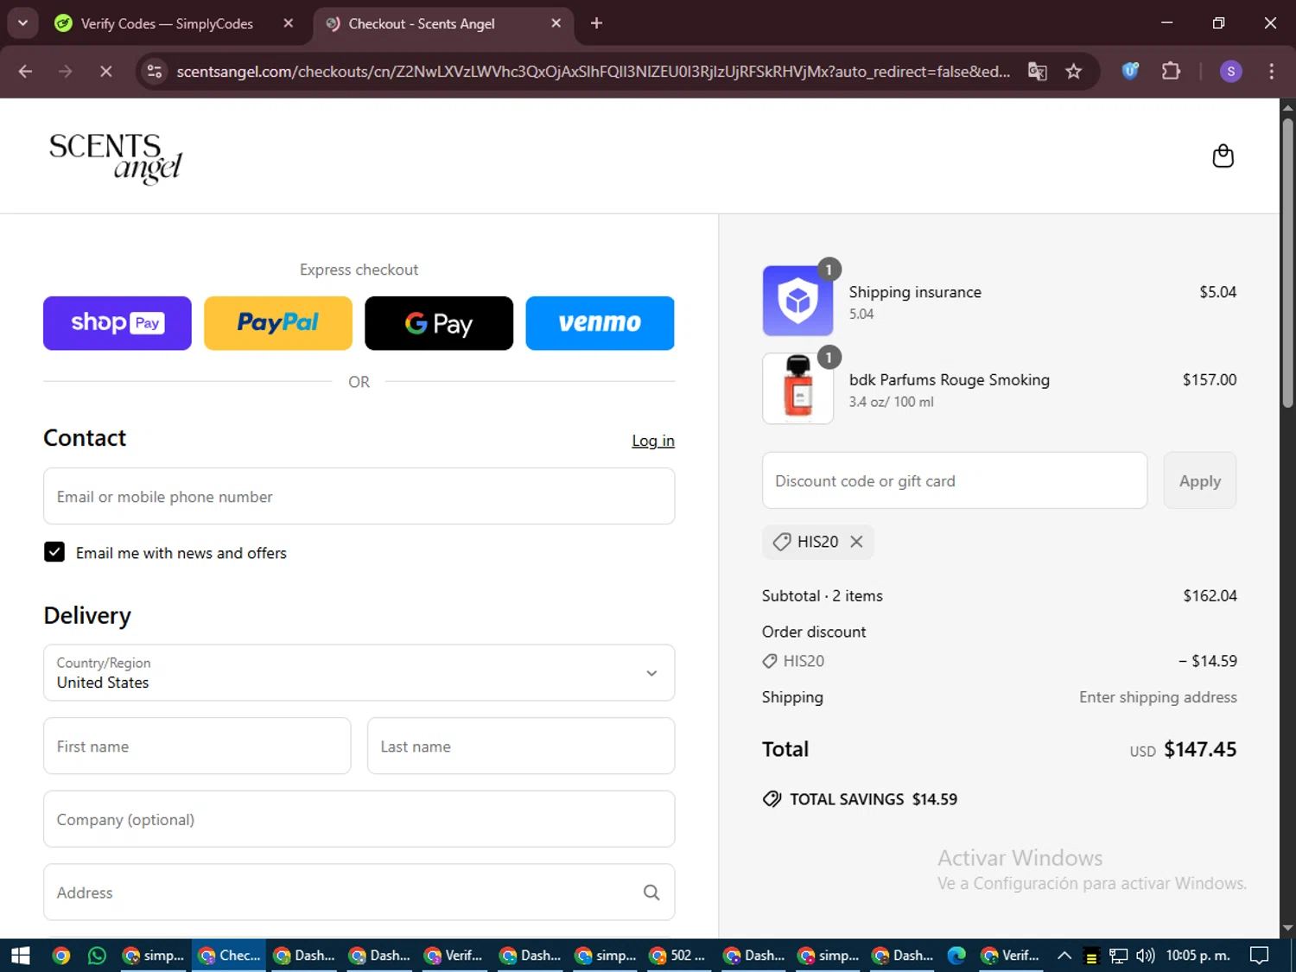Click the bdk Parfums Rouge Smoking thumbnail
The width and height of the screenshot is (1296, 972).
tap(797, 389)
